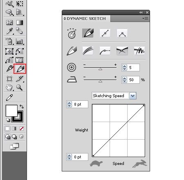Click the accuracy target icon
The height and width of the screenshot is (180, 184).
(x=72, y=67)
